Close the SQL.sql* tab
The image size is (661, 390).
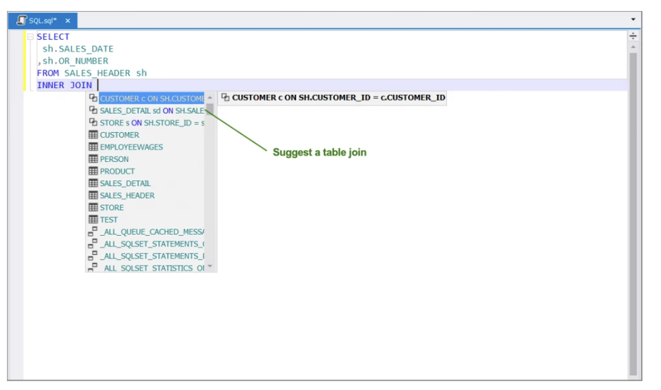[x=67, y=20]
